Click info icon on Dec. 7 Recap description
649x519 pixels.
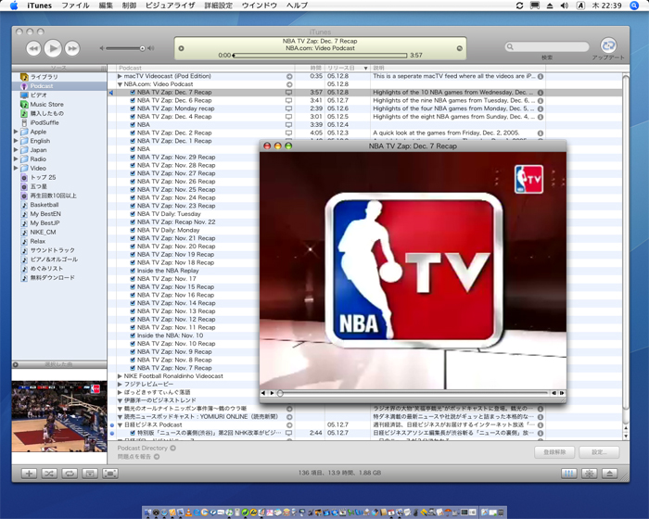(541, 93)
